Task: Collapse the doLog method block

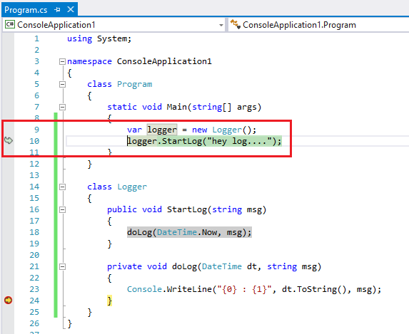Action: [x=62, y=267]
